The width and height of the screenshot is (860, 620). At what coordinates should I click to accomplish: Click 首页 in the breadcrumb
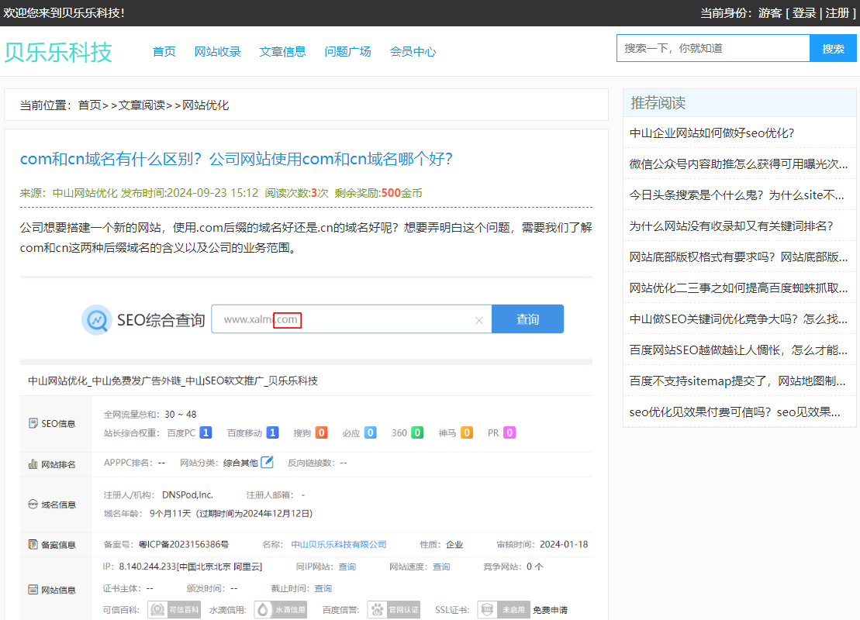click(89, 105)
